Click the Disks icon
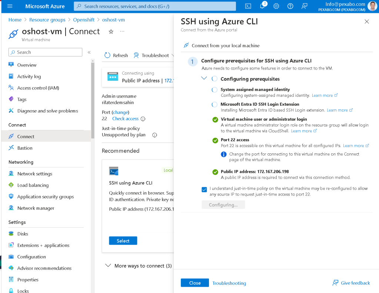Screen dimensions: 379x293 pos(11,234)
